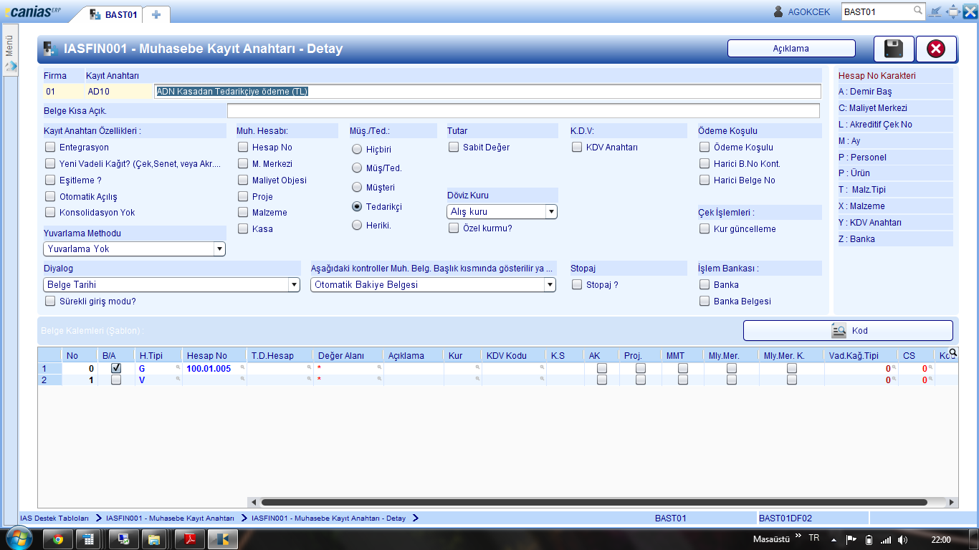Enable the Maliyet Objesi checkbox
979x550 pixels.
[243, 180]
